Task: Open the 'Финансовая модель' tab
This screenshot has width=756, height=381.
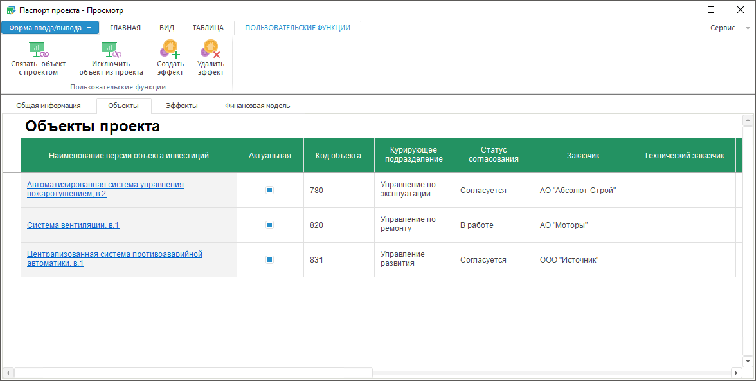Action: 257,106
